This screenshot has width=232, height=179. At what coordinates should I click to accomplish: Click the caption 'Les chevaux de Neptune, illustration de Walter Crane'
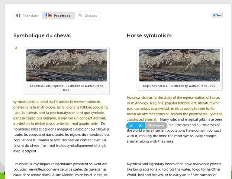67,88
